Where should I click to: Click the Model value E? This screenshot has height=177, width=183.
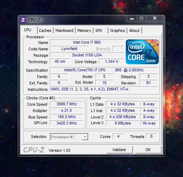(x=104, y=76)
